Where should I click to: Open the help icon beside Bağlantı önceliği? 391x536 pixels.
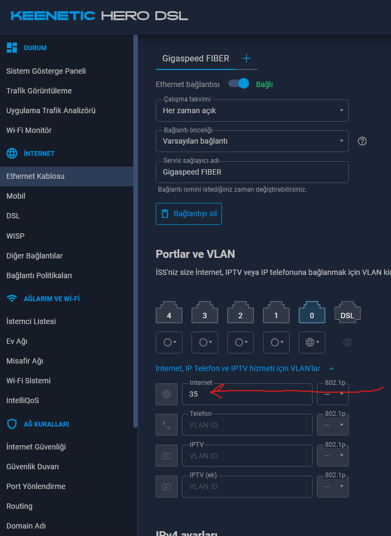coord(362,141)
